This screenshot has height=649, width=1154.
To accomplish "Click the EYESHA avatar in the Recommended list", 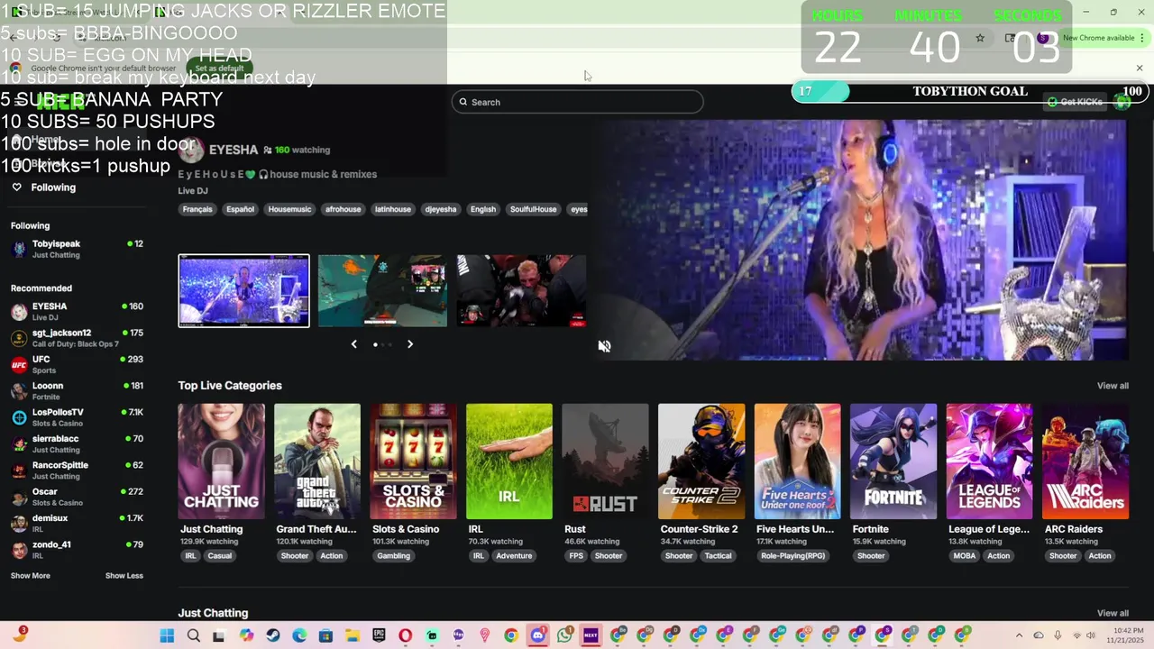I will click(19, 312).
